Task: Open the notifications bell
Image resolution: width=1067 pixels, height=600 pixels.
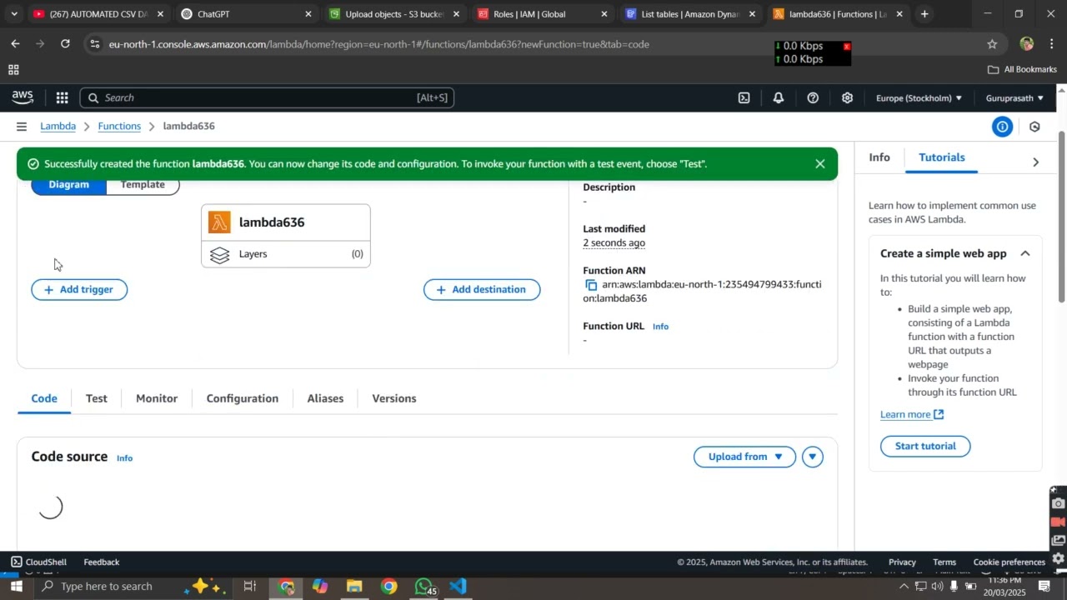Action: point(778,97)
